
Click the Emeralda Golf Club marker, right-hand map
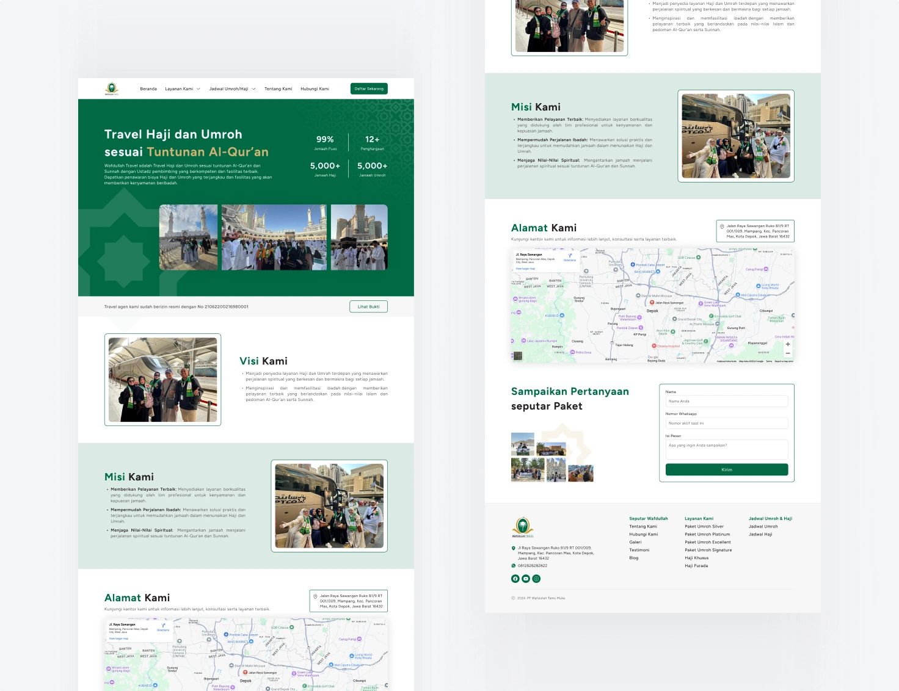[712, 316]
